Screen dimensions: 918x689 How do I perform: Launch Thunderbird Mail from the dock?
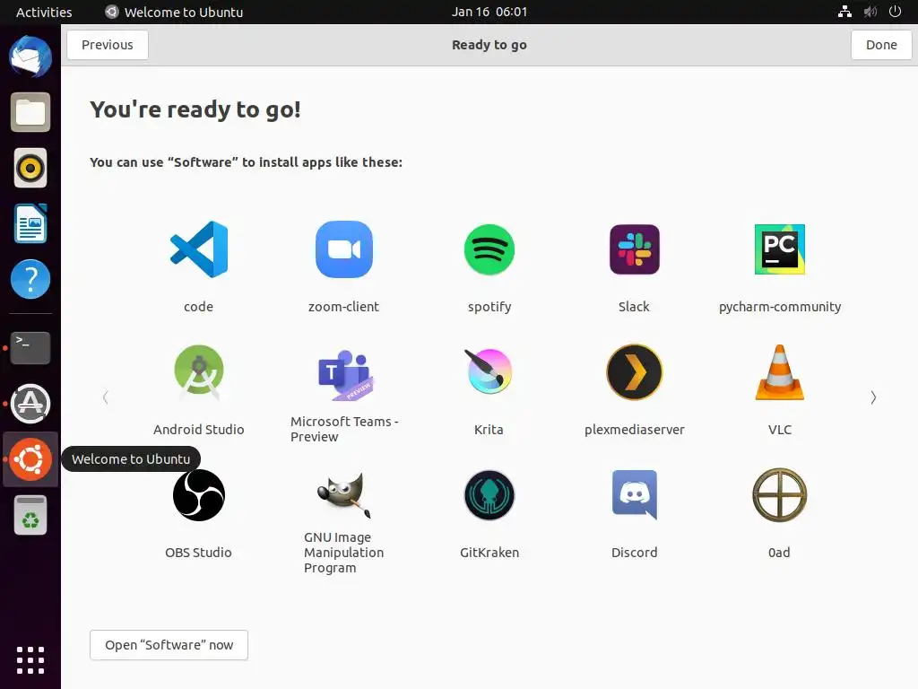click(x=30, y=57)
